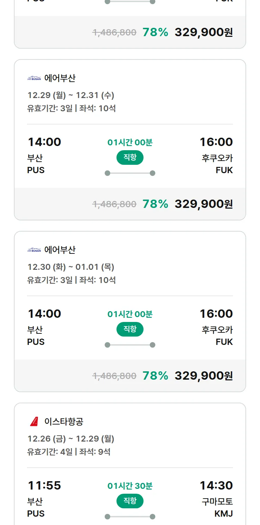The width and height of the screenshot is (260, 525).
Task: Click route line on 12.30 flight card
Action: [130, 345]
